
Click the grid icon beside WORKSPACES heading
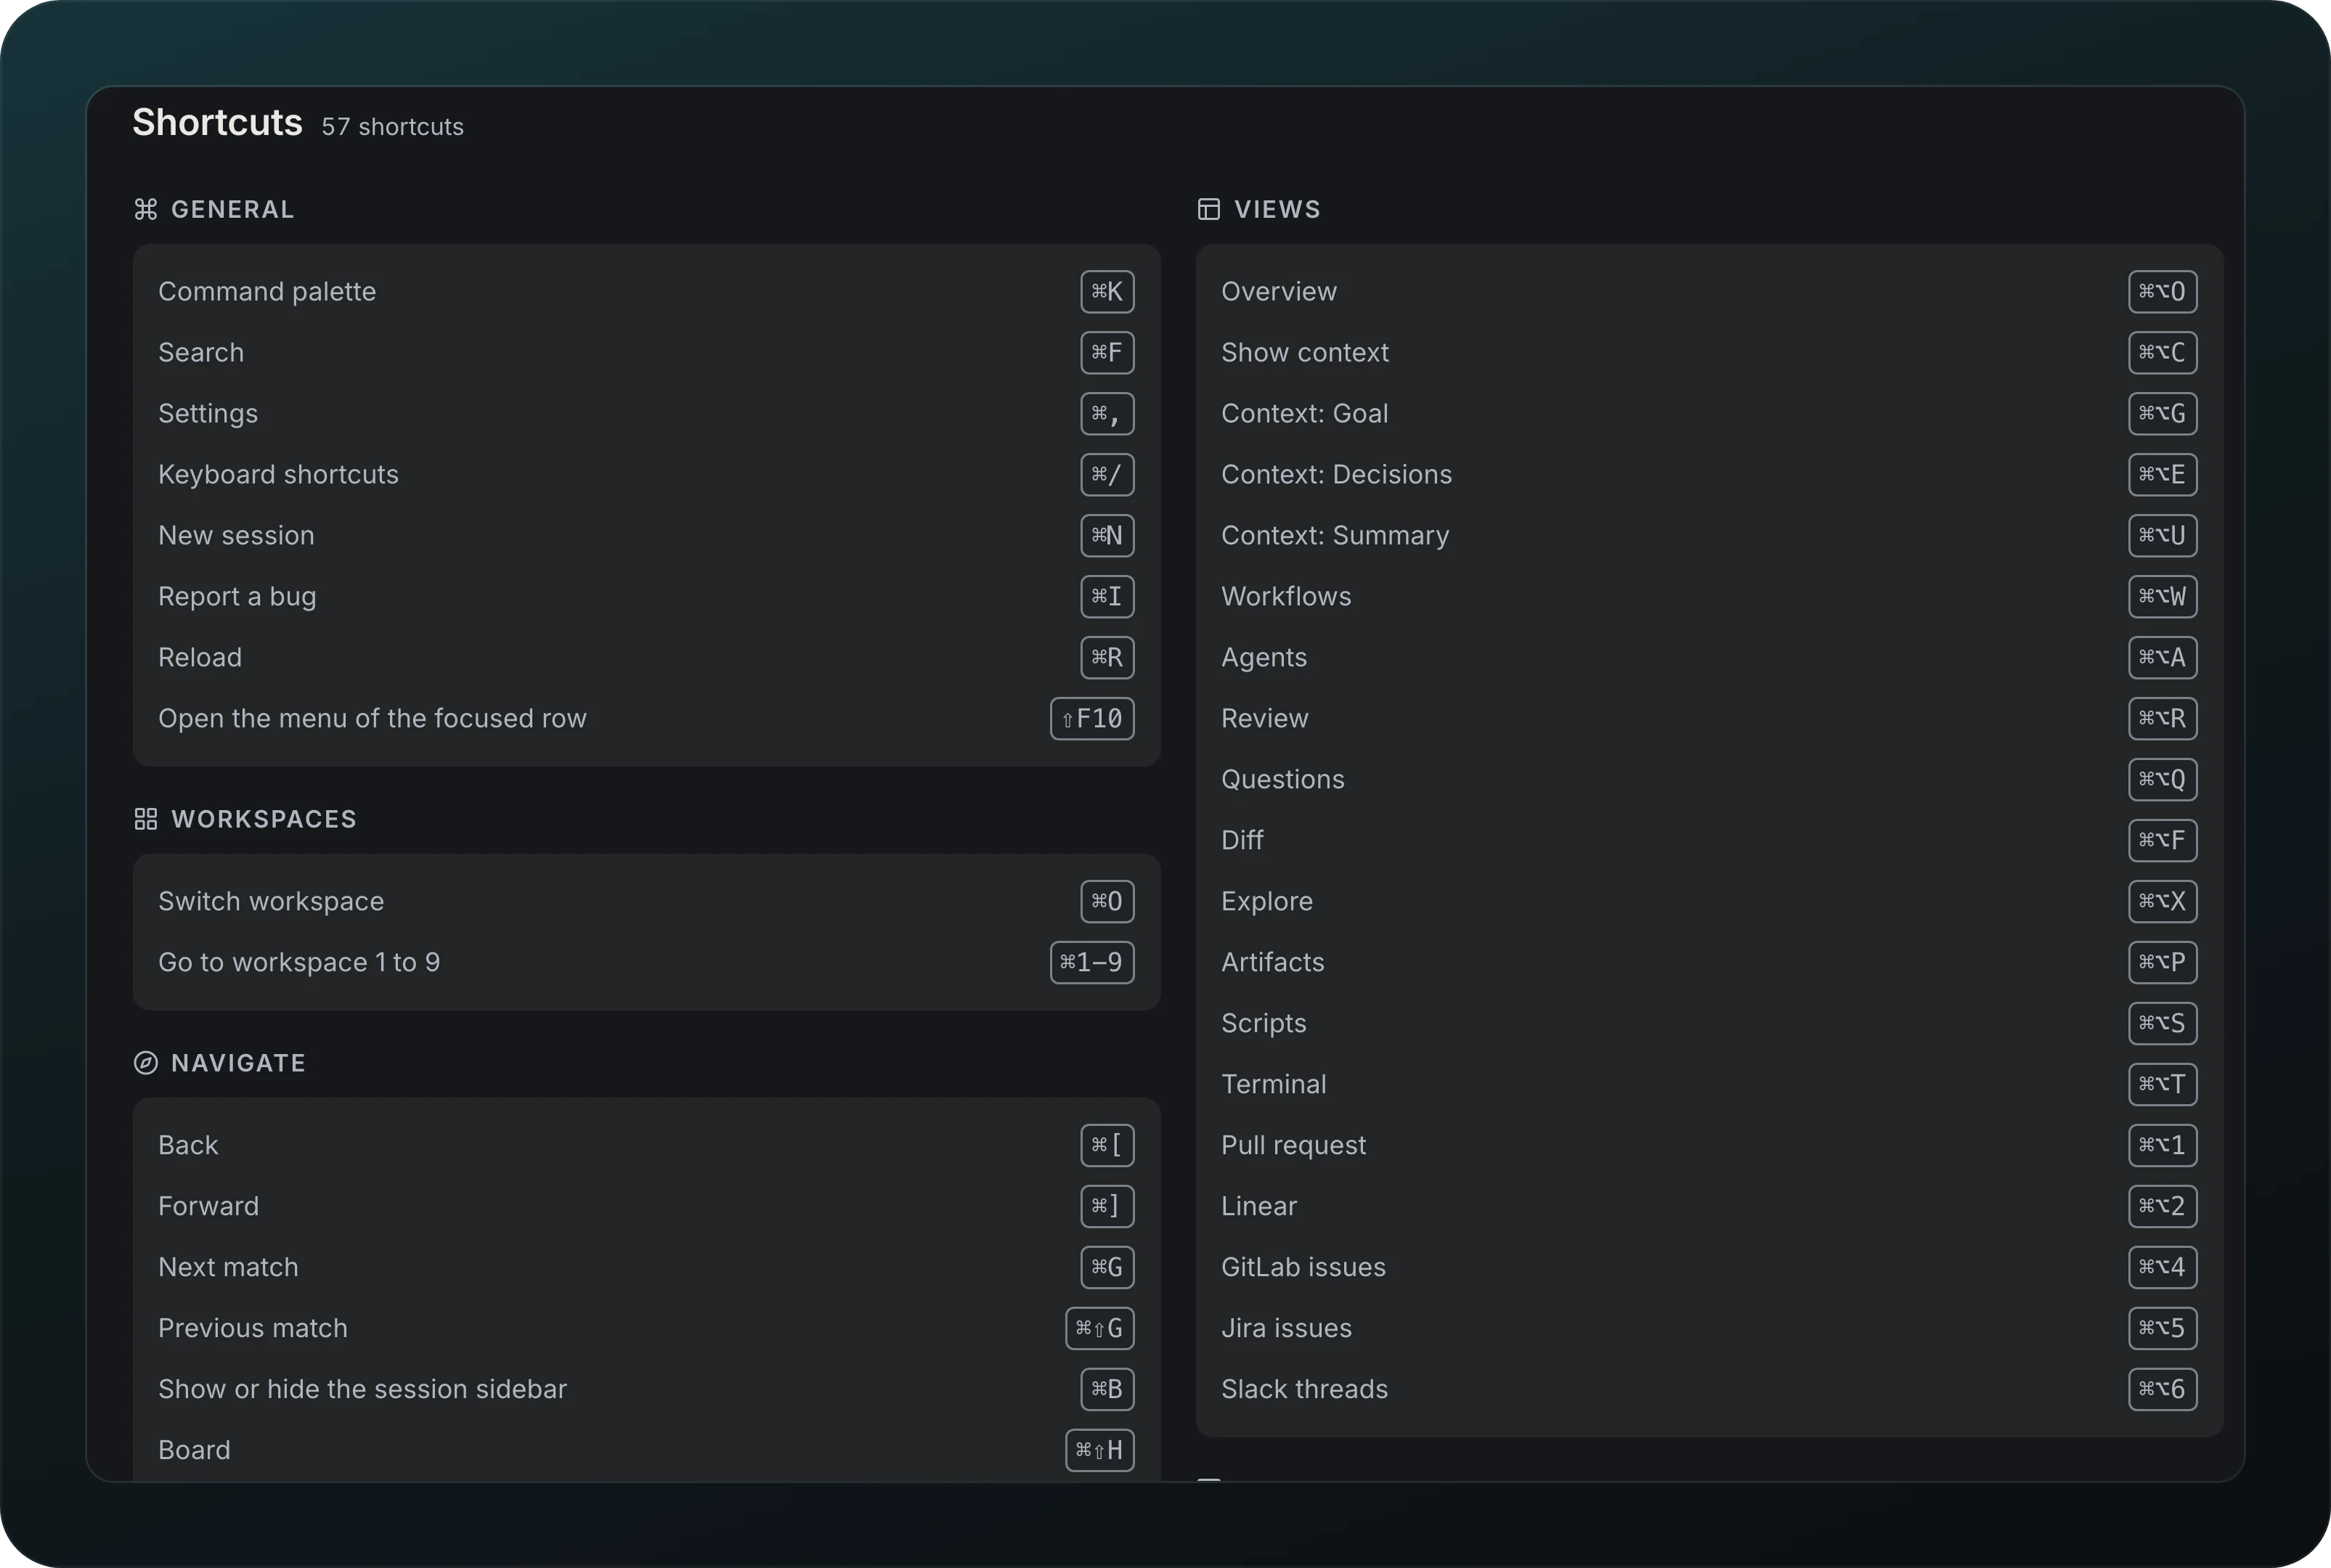coord(146,819)
